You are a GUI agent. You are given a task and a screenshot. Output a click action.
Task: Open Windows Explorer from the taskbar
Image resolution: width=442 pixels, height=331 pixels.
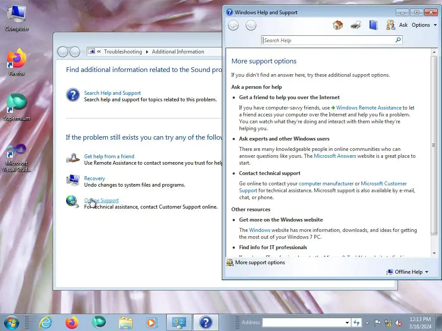coord(126,322)
